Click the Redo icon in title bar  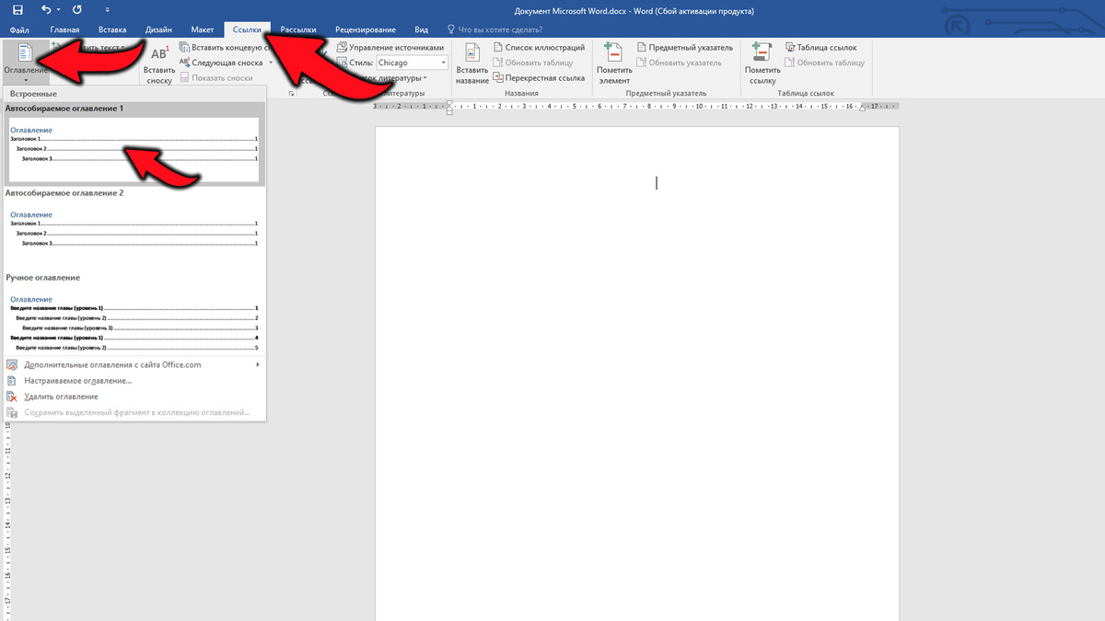[x=76, y=10]
